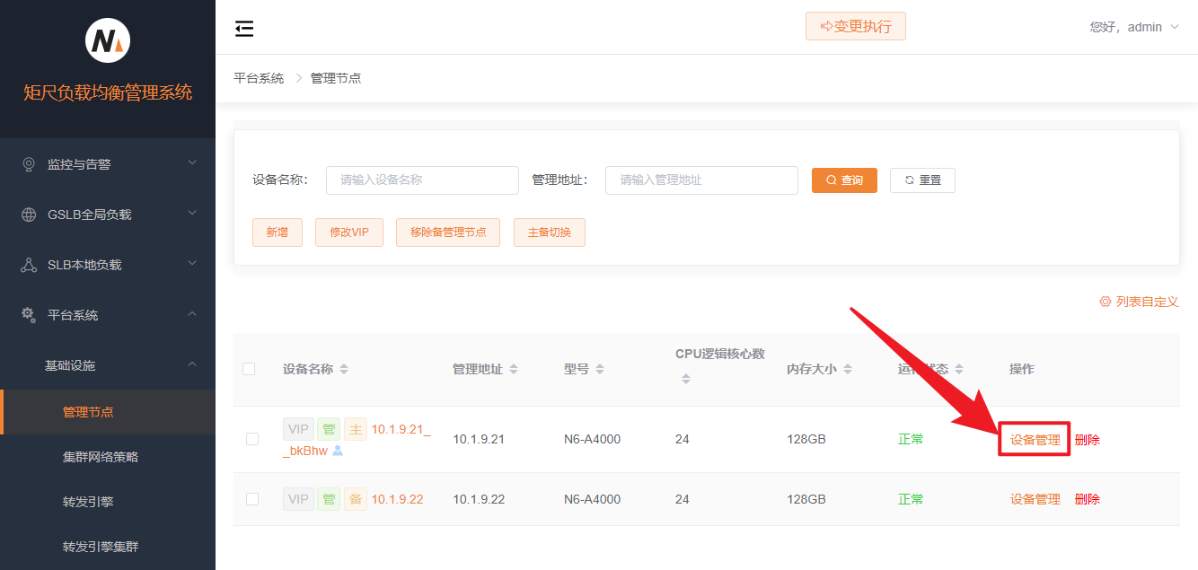Select the checkbox for device 10.1.9.22
This screenshot has height=570, width=1198.
point(252,499)
